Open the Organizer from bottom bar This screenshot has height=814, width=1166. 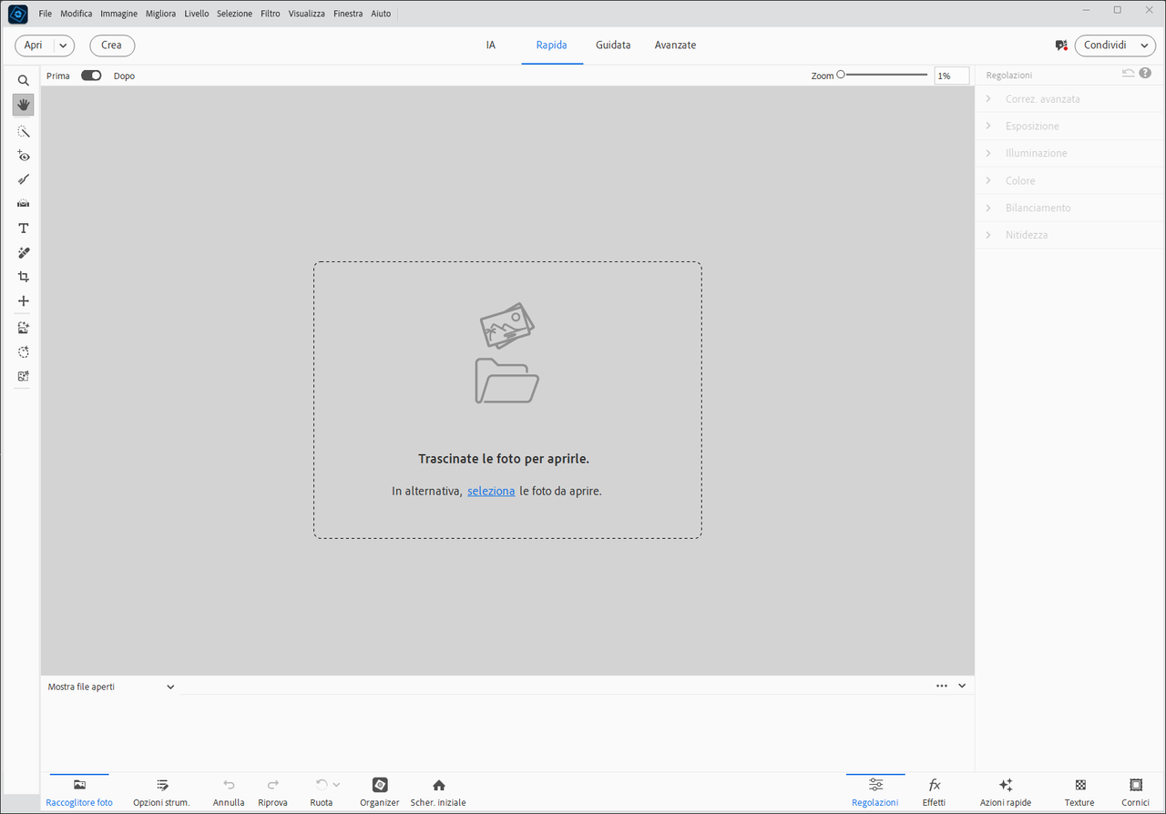coord(380,792)
